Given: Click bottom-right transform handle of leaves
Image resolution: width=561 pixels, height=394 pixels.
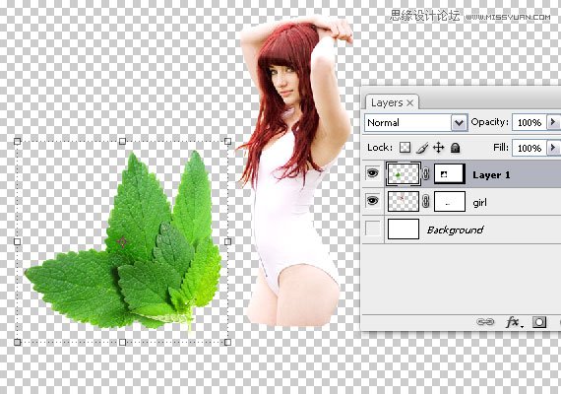Looking at the screenshot, I should pos(227,342).
